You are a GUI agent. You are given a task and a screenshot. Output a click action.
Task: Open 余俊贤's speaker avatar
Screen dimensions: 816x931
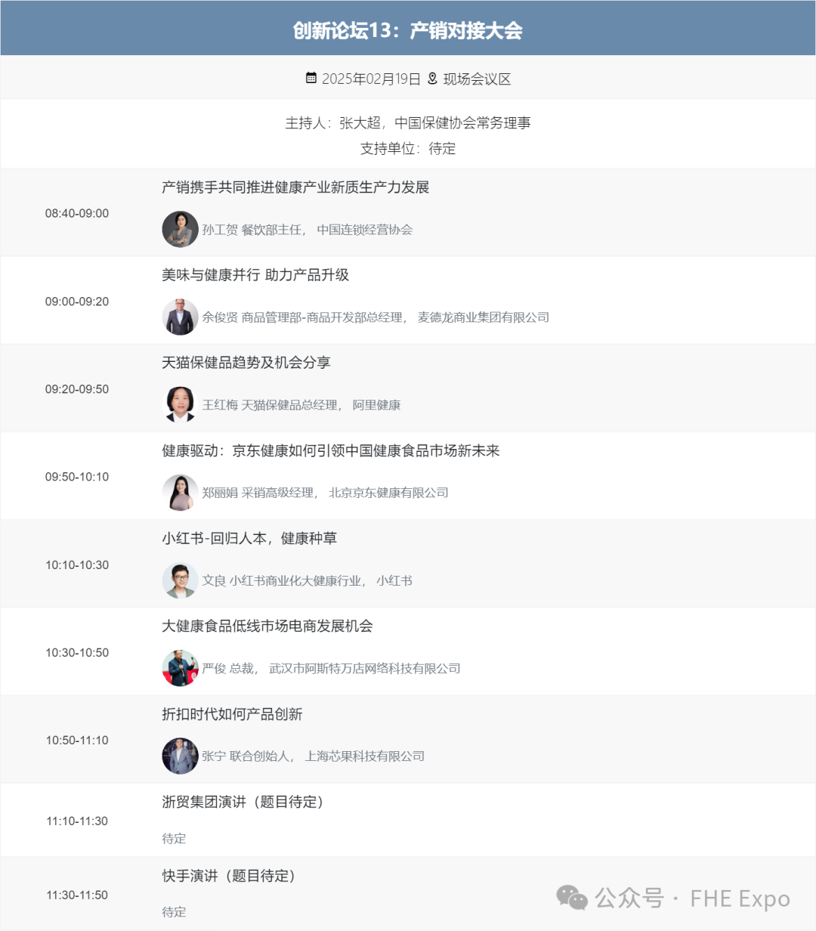(180, 317)
